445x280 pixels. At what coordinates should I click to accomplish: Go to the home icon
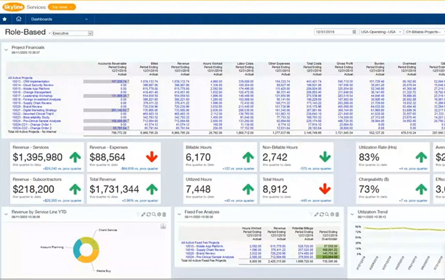coord(19,19)
